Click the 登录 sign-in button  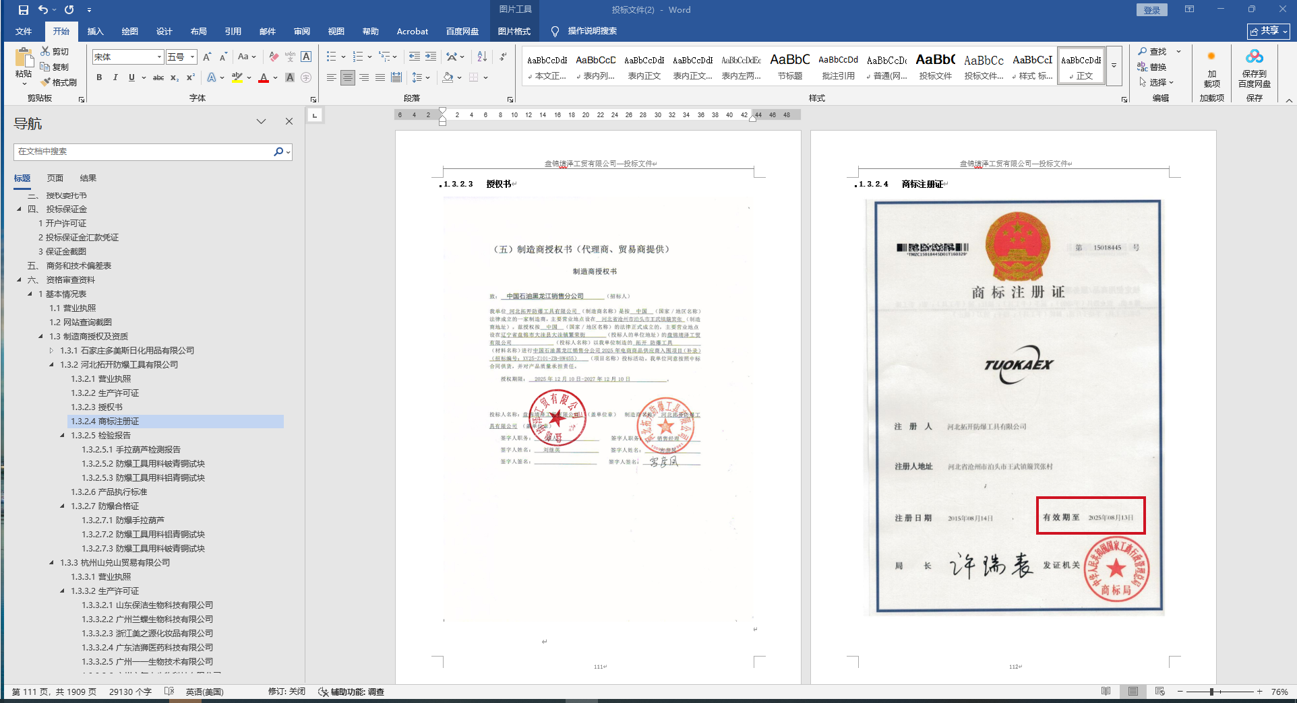(1152, 10)
